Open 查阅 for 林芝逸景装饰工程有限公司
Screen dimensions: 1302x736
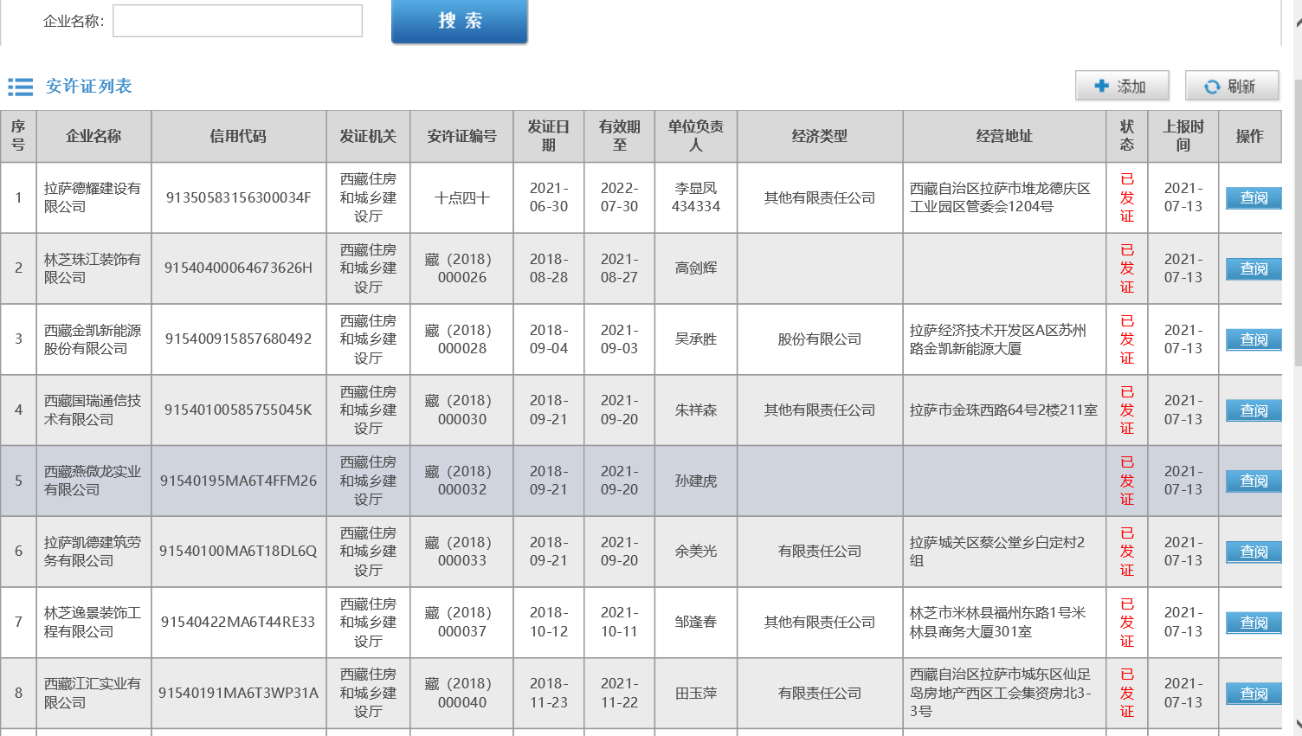tap(1253, 623)
